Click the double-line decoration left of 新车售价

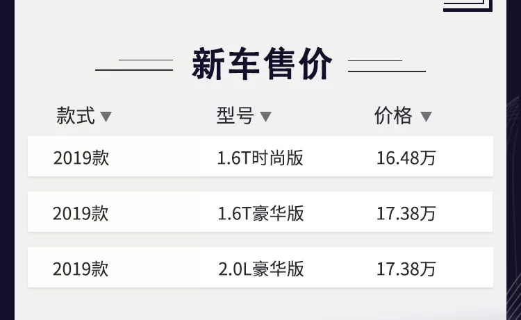pyautogui.click(x=134, y=65)
